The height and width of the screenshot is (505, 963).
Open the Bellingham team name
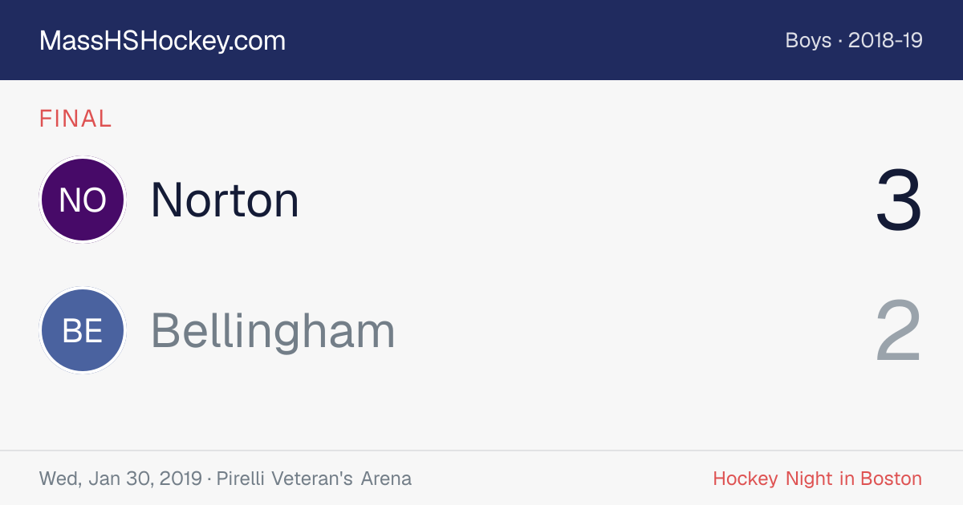click(x=273, y=331)
